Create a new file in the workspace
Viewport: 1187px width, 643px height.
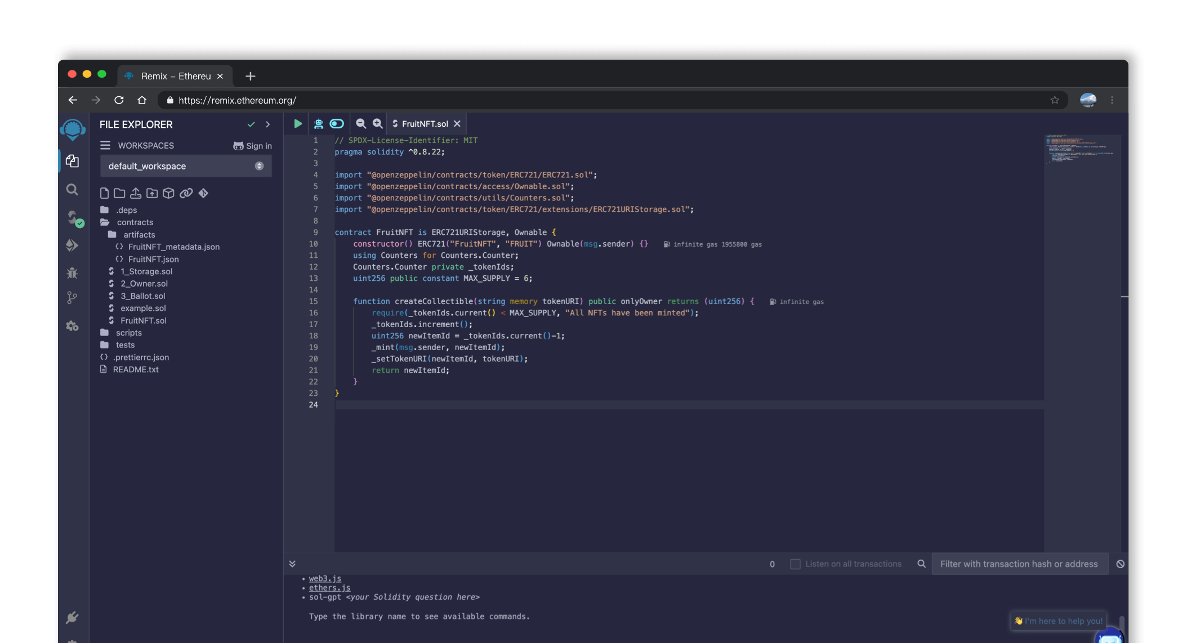(x=104, y=193)
